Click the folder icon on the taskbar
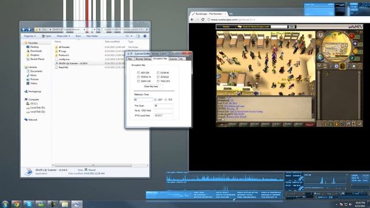This screenshot has width=370, height=208. pos(65,204)
